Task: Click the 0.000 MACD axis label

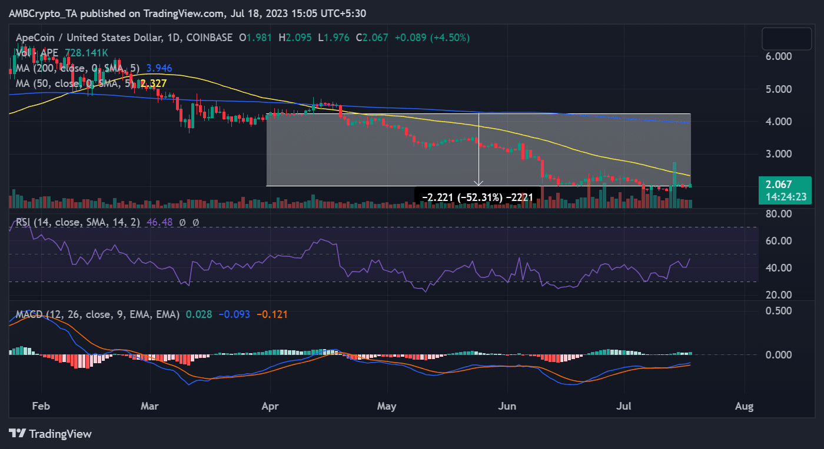Action: [x=778, y=355]
